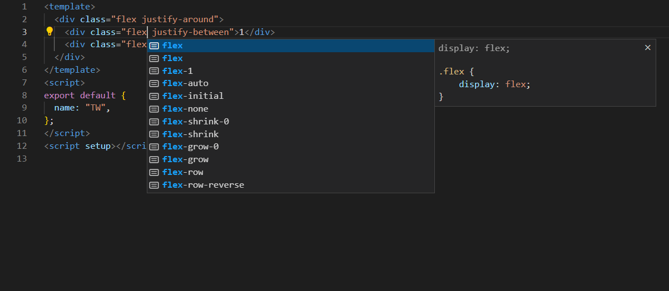Viewport: 669px width, 291px height.
Task: Click line number 7 in the gutter
Action: coord(24,82)
